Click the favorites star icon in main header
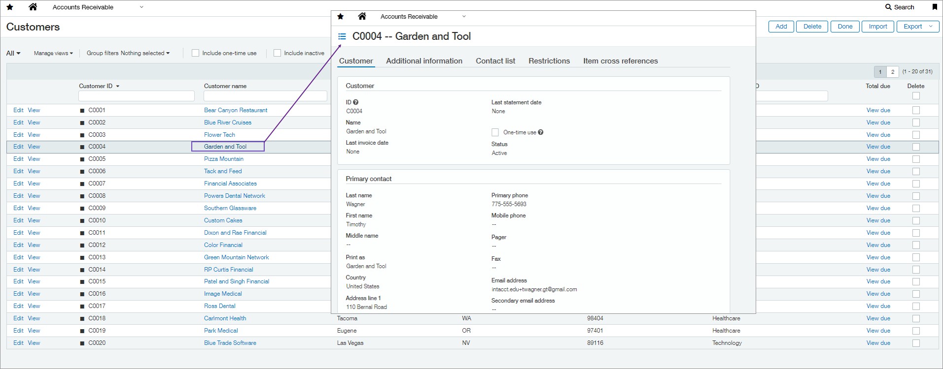The image size is (943, 369). [10, 7]
